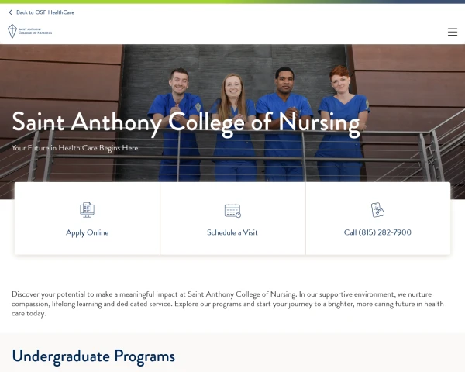The width and height of the screenshot is (465, 372).
Task: Click Call (815) 282-7900 link
Action: tap(377, 232)
